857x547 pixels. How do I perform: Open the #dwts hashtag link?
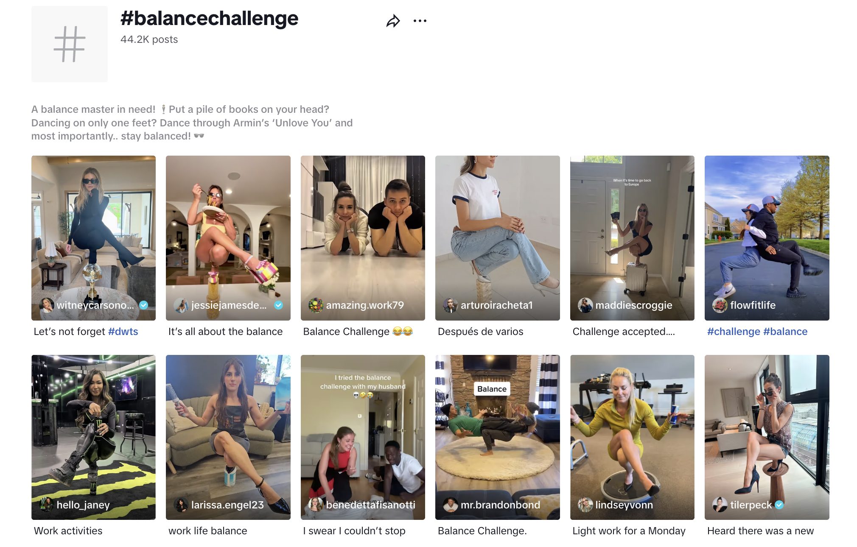click(x=123, y=332)
